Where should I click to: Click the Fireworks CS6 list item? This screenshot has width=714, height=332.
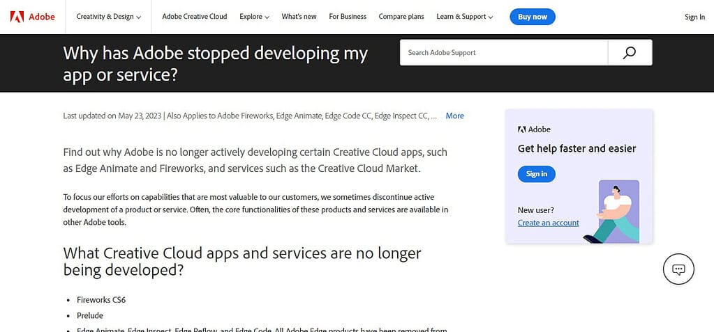pos(101,300)
